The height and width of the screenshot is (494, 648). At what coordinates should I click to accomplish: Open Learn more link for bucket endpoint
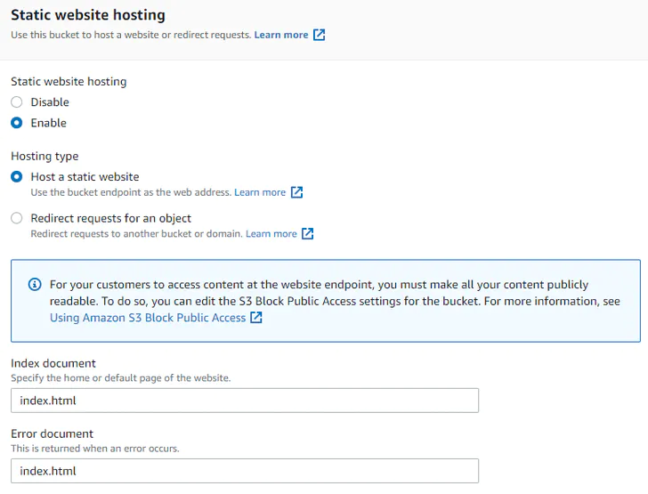coord(260,192)
